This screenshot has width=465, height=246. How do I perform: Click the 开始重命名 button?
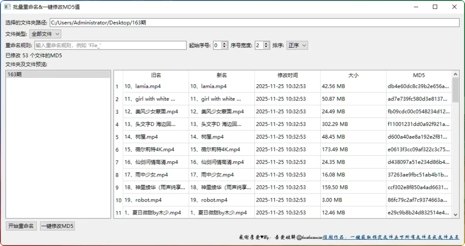(21, 226)
